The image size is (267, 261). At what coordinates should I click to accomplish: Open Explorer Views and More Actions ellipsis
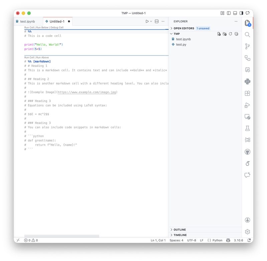[236, 21]
